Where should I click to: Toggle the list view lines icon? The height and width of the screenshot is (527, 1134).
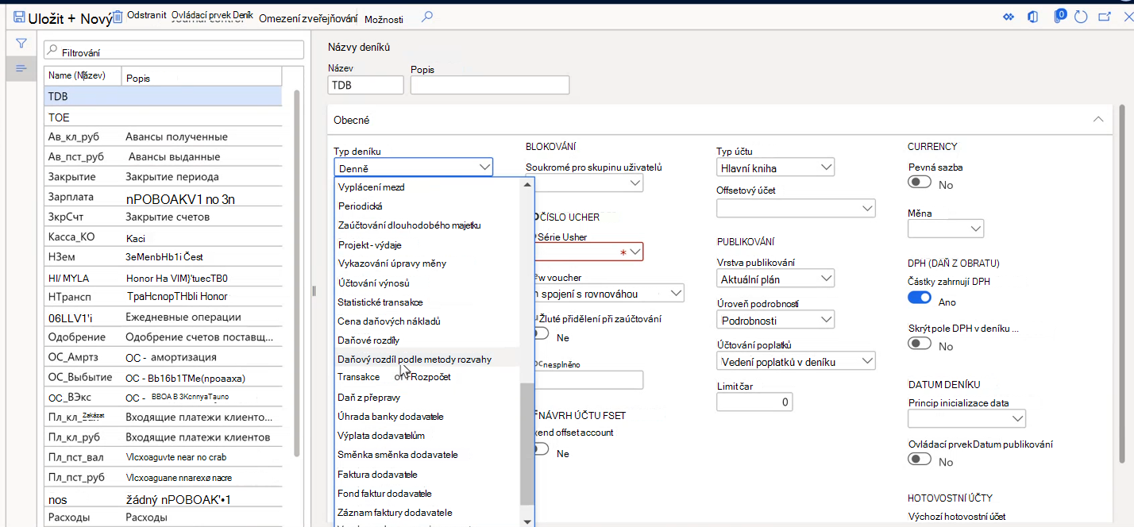21,69
